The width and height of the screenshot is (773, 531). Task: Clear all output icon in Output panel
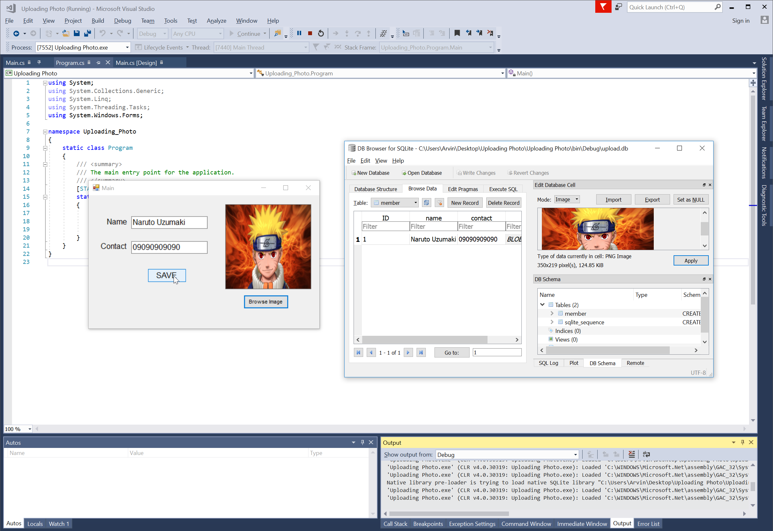point(631,454)
